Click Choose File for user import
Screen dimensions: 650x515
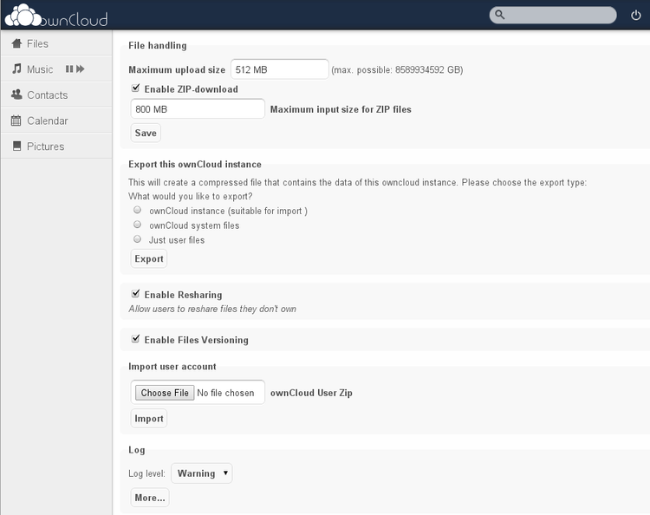(165, 393)
